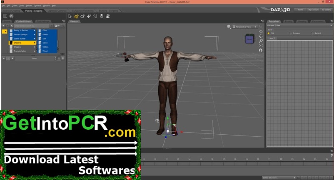Switch to the Puppeteer tab
Screen dimensions: 334x180
point(274,21)
